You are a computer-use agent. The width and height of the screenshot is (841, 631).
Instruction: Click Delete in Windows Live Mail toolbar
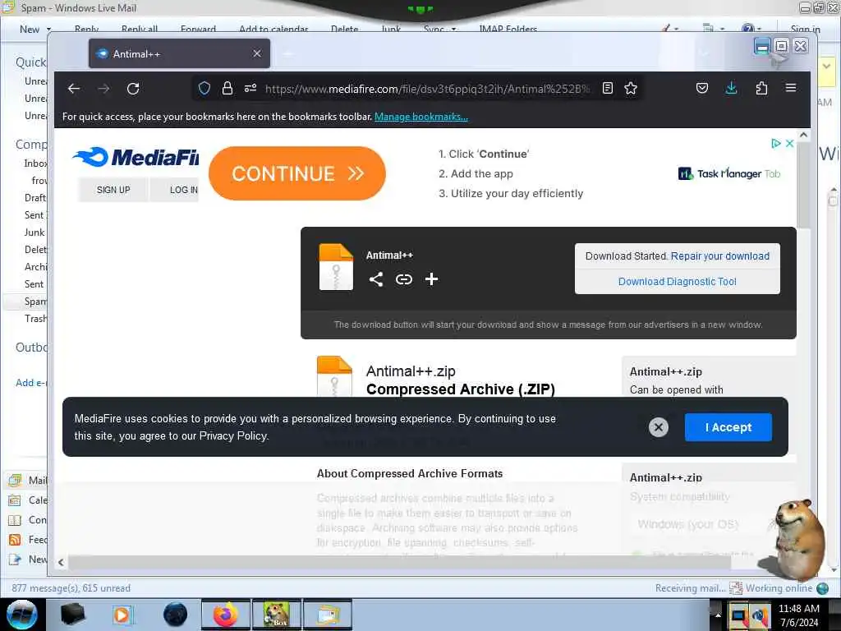click(344, 29)
